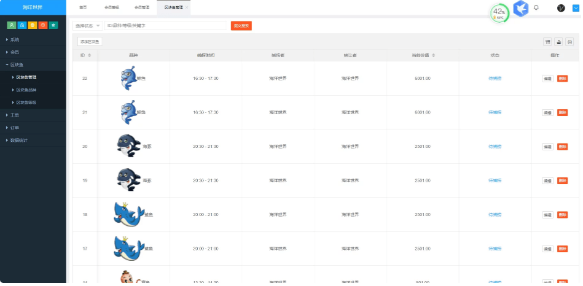583x286 pixels.
Task: Sort the table by 当前价值 column
Action: coord(434,55)
